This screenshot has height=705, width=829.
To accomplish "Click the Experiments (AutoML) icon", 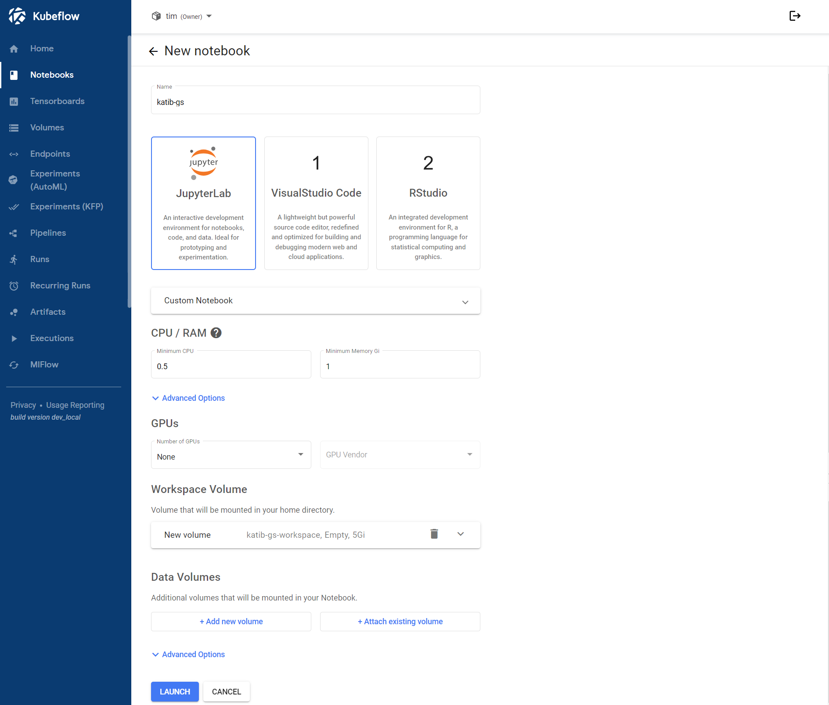I will tap(13, 180).
